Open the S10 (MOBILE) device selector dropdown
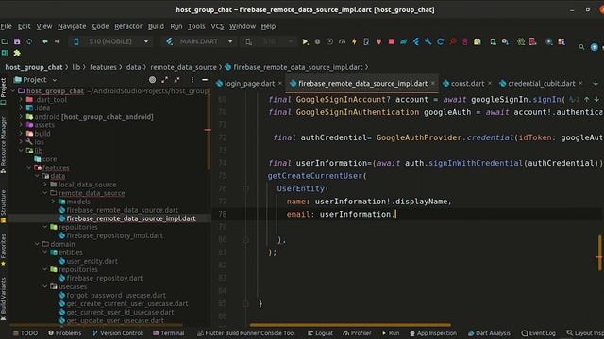Image resolution: width=604 pixels, height=339 pixels. pos(110,41)
